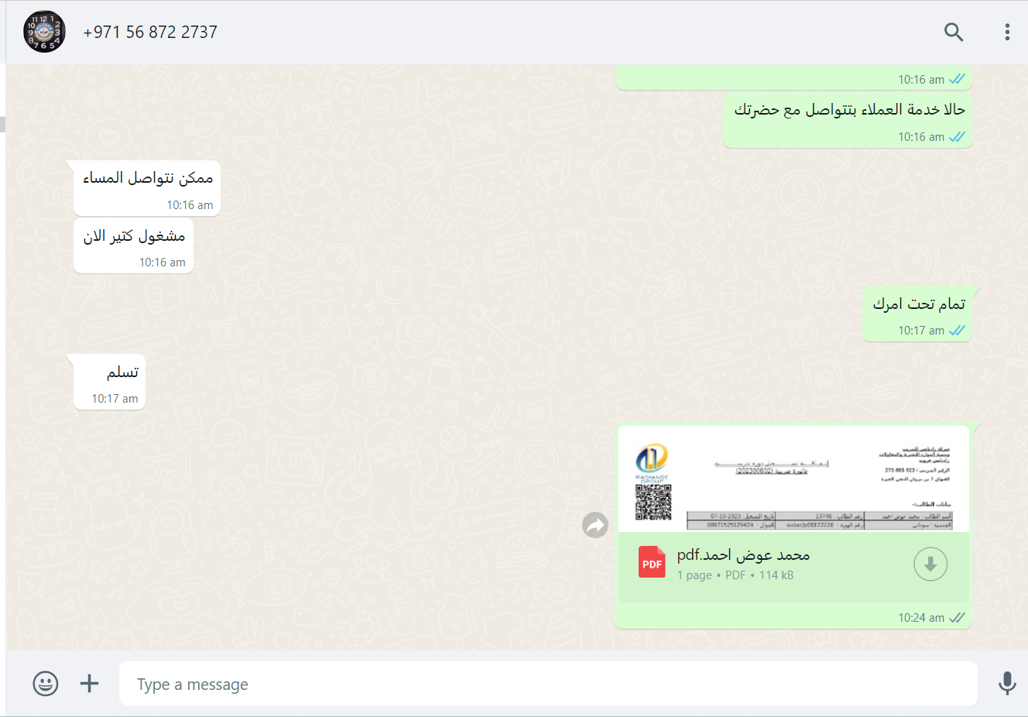Select message مشغول كتير الان
Viewport: 1028px width, 717px height.
(133, 245)
